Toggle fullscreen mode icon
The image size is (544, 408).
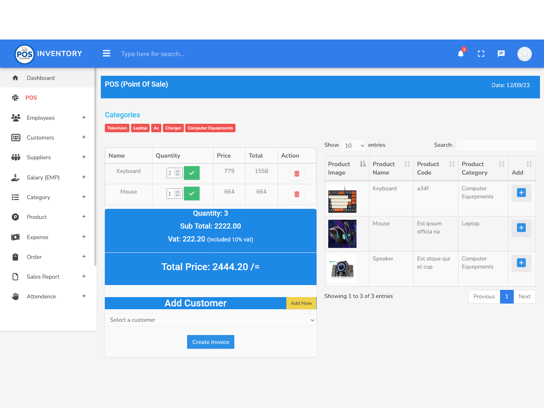coord(481,54)
